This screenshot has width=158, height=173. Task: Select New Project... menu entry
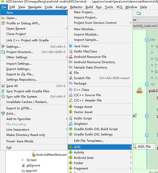100,12
